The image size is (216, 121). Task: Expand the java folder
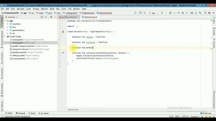[7, 27]
